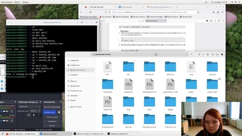Adjust lower audio volume slider in OBS
The height and width of the screenshot is (136, 242).
[2, 121]
